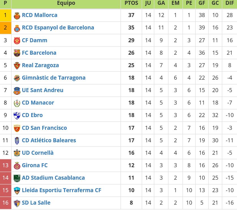This screenshot has height=210, width=237.
Task: Open the CD Atlético Baleares team link
Action: pos(49,140)
